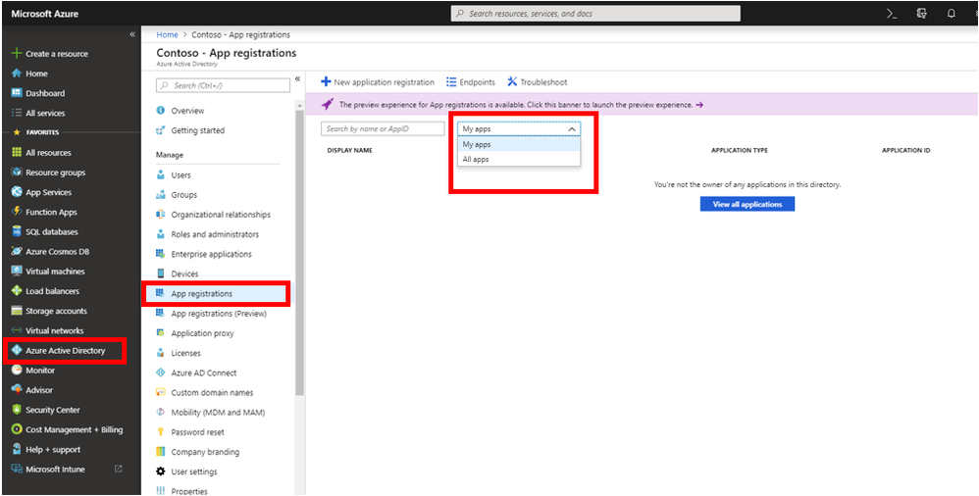Collapse the Azure AD blade menu

[x=297, y=78]
